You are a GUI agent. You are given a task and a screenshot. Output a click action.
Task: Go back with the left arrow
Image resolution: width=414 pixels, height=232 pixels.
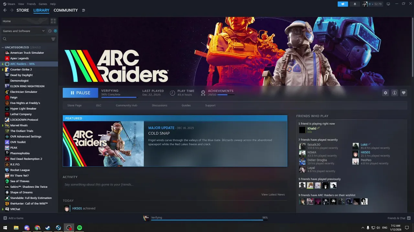pyautogui.click(x=5, y=10)
